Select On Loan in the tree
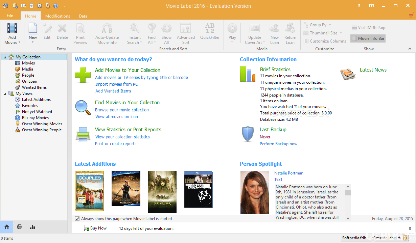The image size is (416, 243). 29,81
